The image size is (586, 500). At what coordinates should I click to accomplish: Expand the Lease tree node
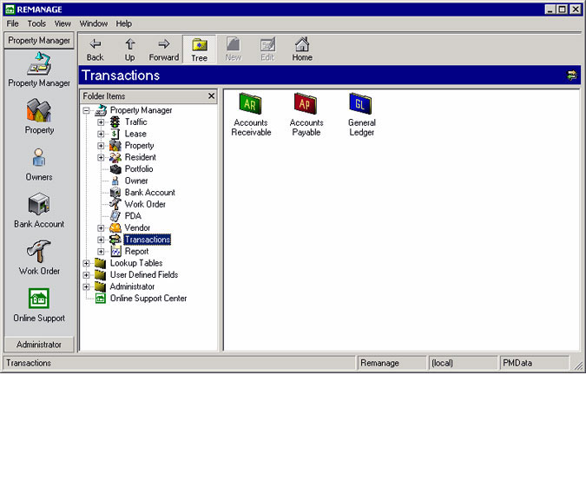click(101, 134)
